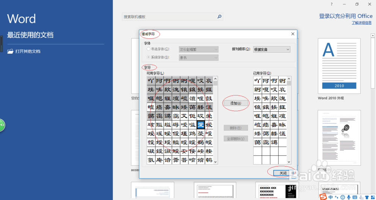Open the shirt-shaped skin icon in Sogou bar
The width and height of the screenshot is (376, 200).
click(x=367, y=197)
